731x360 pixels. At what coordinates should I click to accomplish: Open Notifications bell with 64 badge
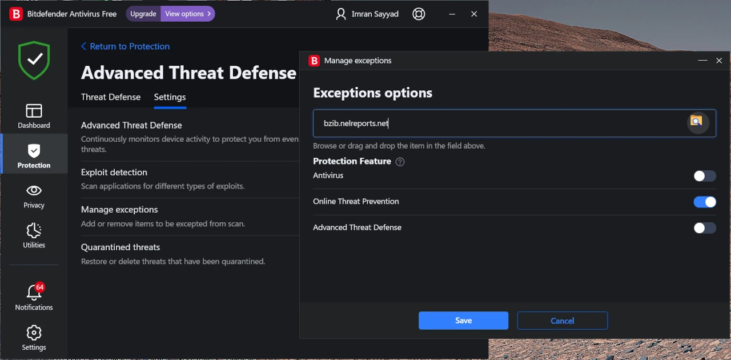(x=34, y=298)
